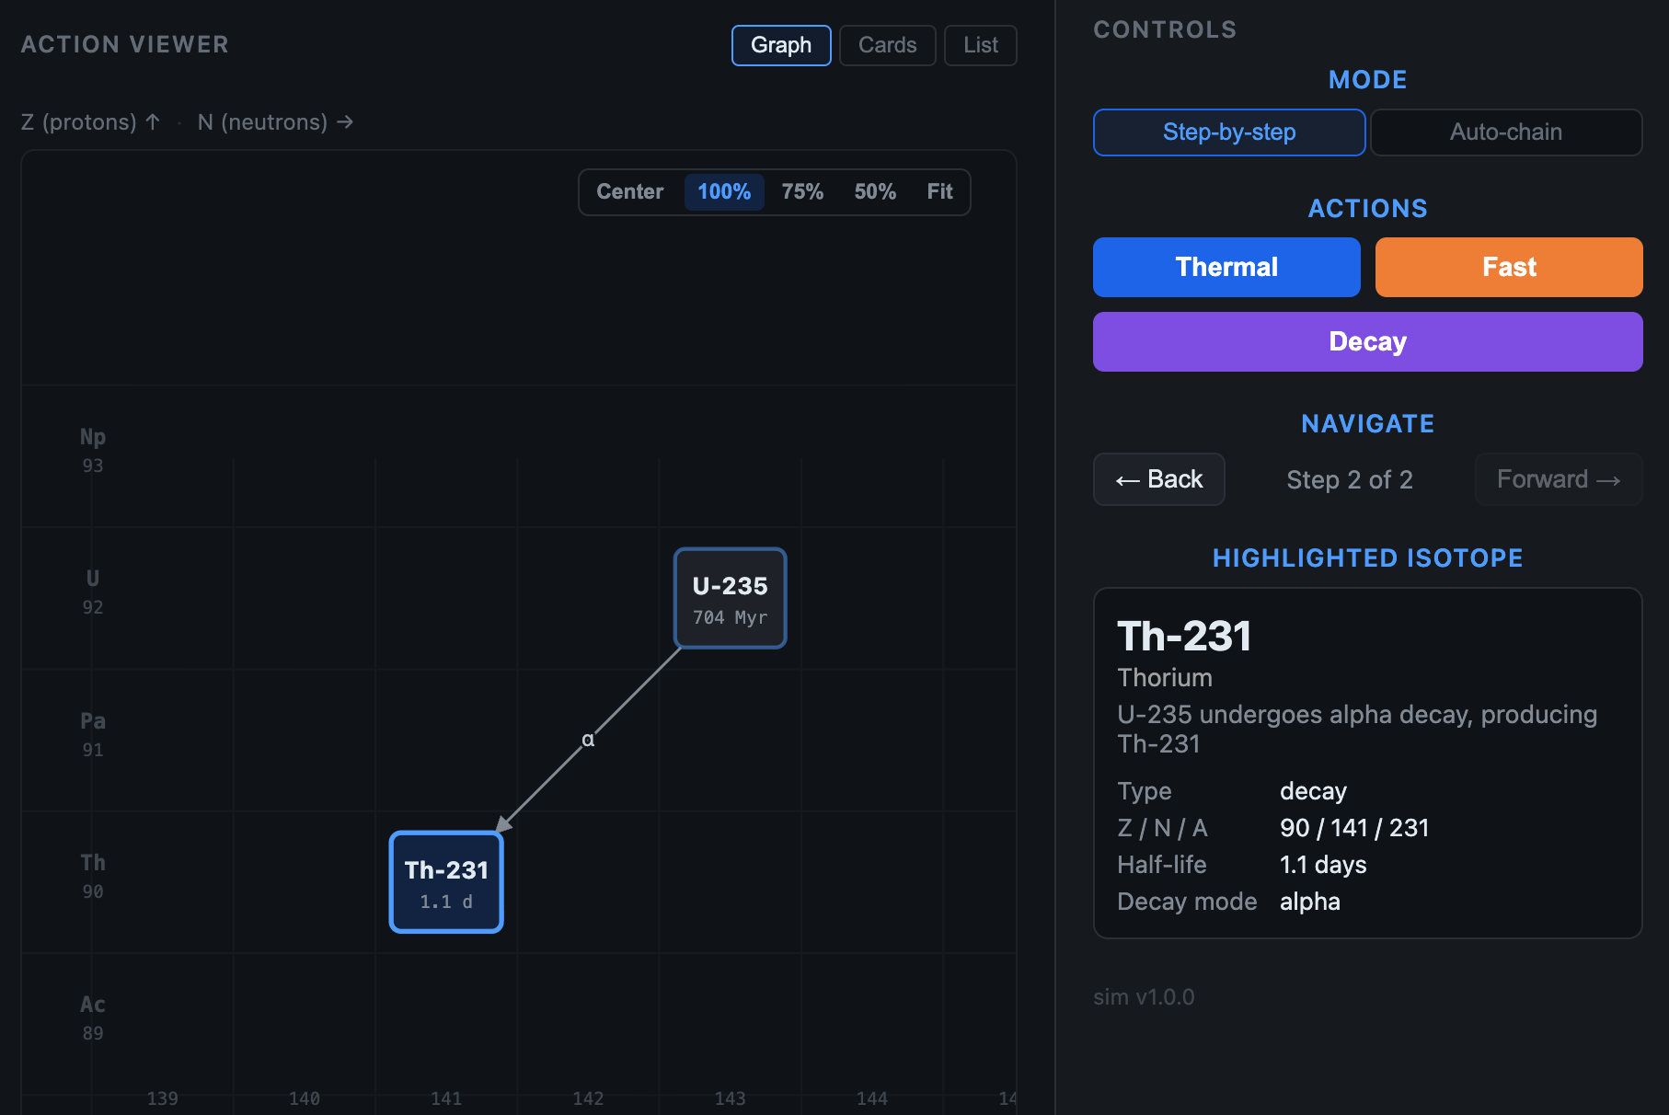Select the U-235 isotope node
Viewport: 1669px width, 1115px height.
tap(730, 599)
